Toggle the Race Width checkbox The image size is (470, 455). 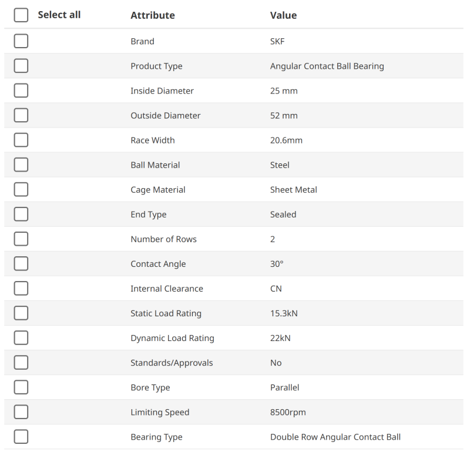(x=21, y=140)
